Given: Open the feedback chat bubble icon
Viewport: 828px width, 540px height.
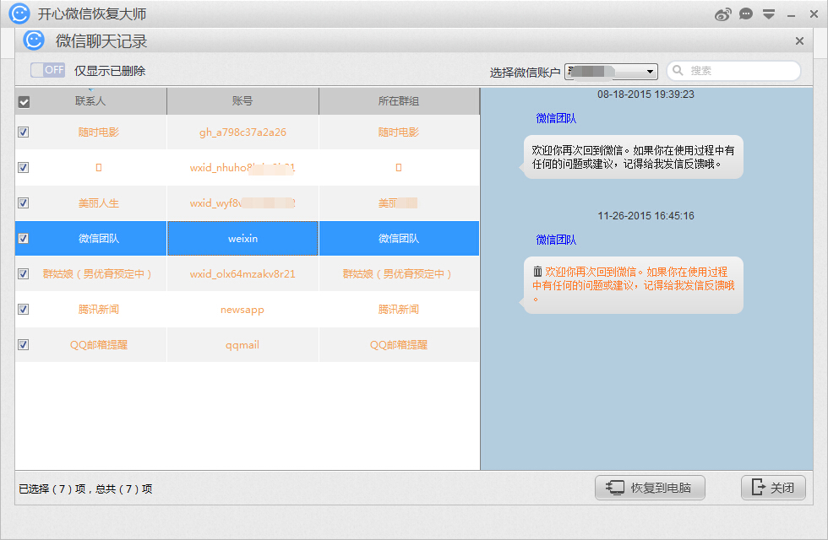Looking at the screenshot, I should click(x=745, y=14).
